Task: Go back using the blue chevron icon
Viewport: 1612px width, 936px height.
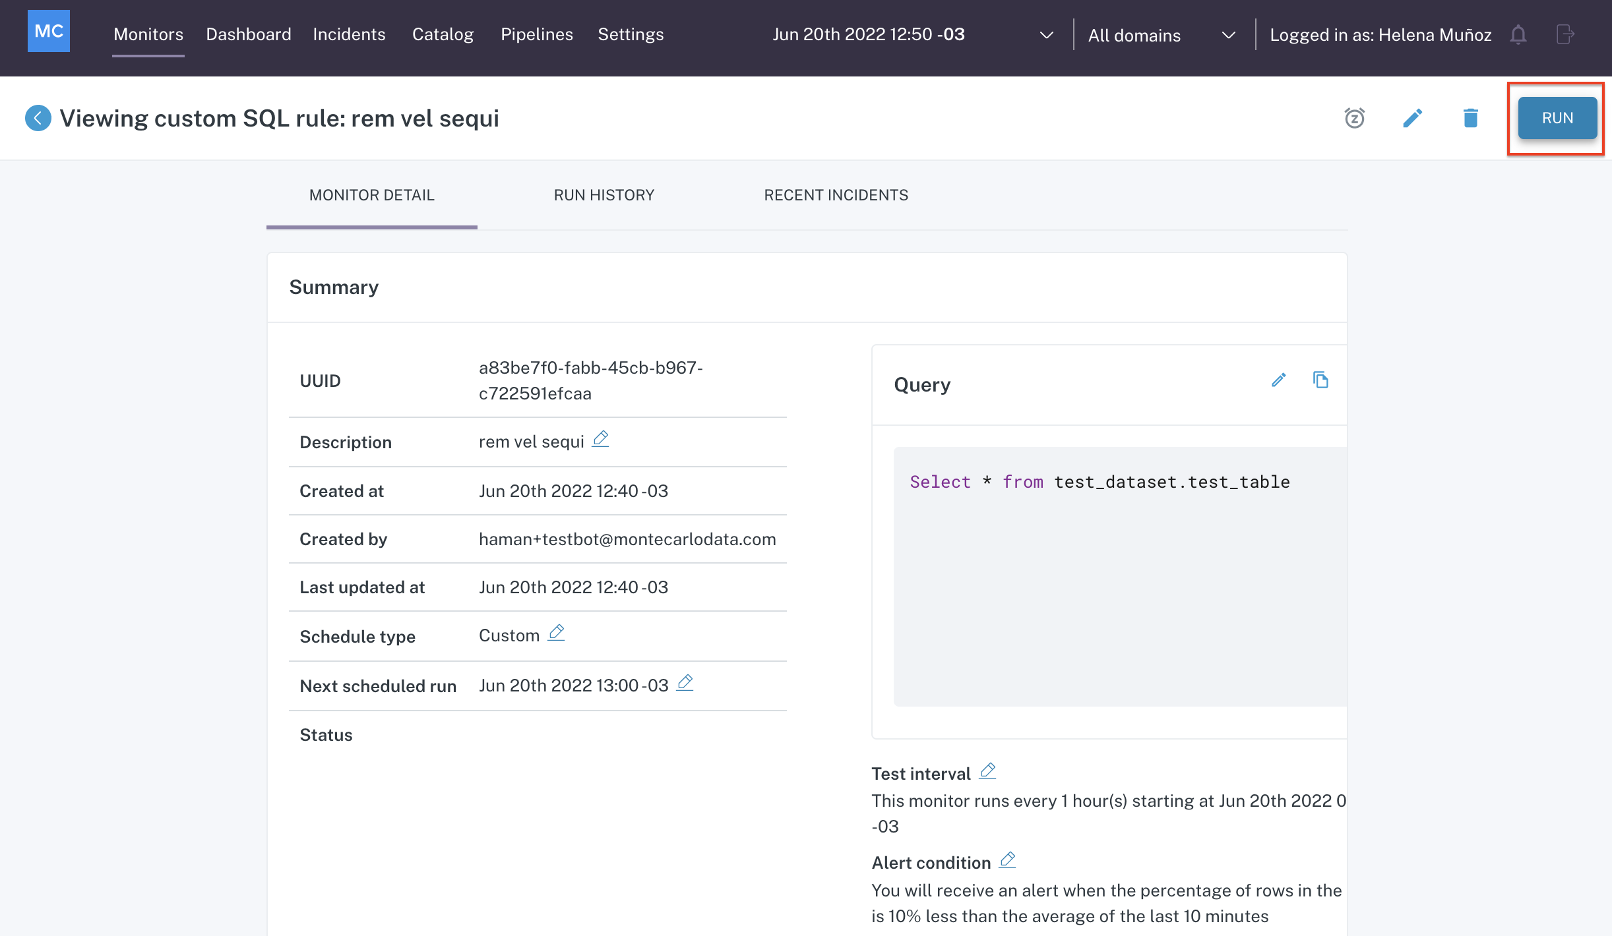Action: [38, 119]
